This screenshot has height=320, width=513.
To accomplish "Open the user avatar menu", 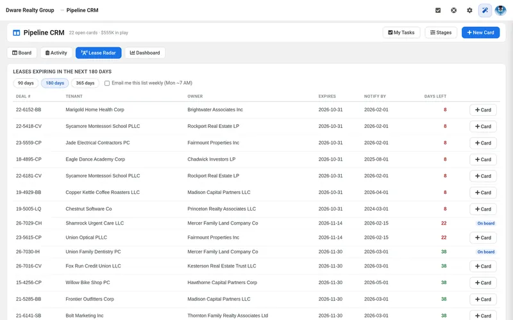I will 500,10.
